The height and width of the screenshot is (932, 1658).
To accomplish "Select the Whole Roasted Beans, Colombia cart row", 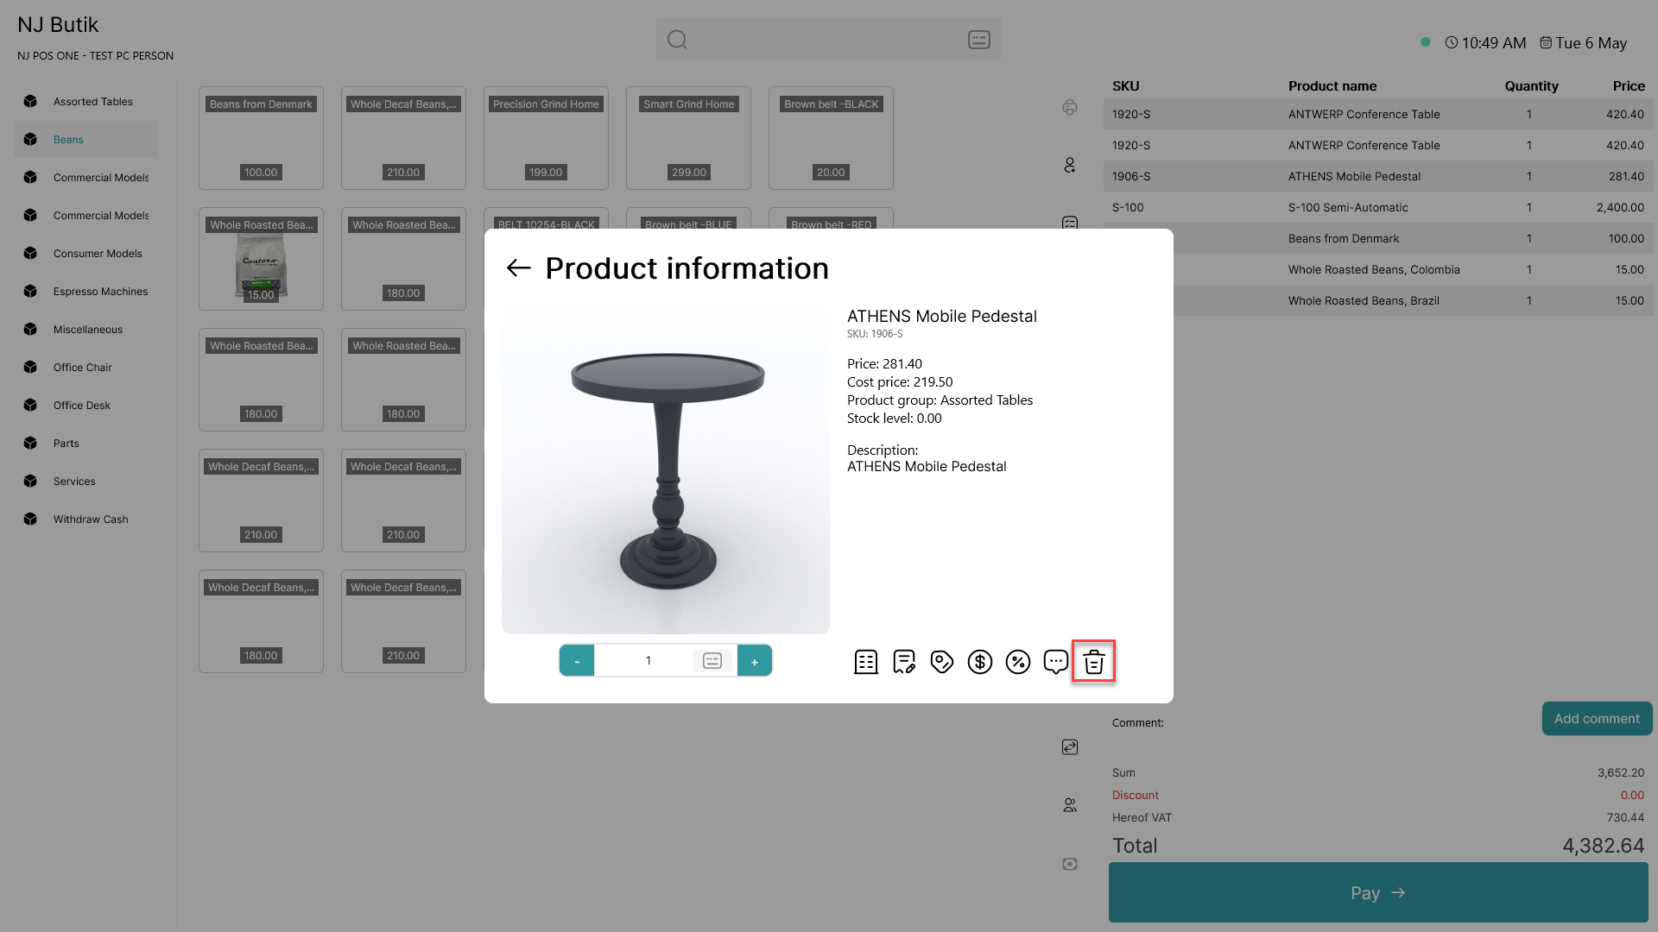I will (1413, 269).
